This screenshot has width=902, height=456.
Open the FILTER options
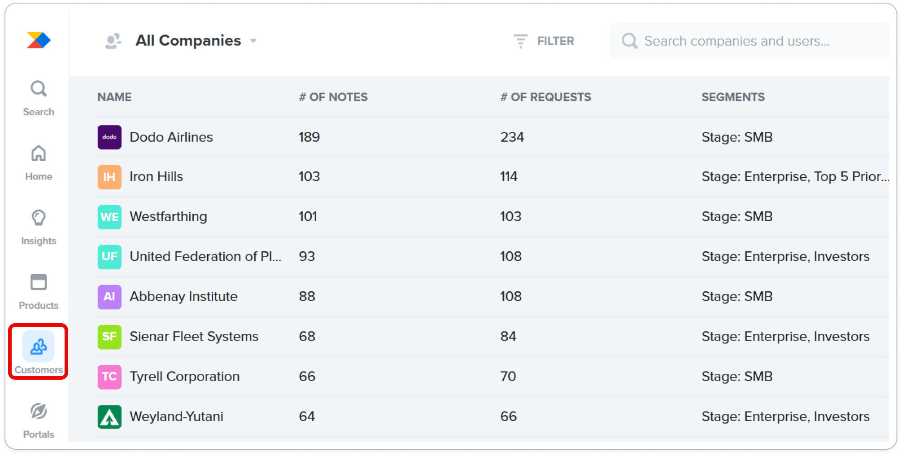(544, 41)
